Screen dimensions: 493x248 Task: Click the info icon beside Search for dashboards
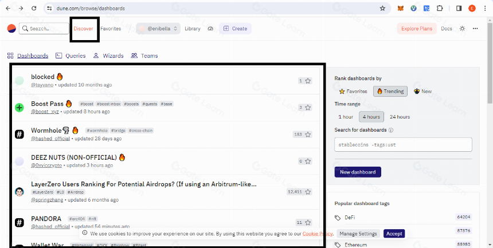coord(391,130)
